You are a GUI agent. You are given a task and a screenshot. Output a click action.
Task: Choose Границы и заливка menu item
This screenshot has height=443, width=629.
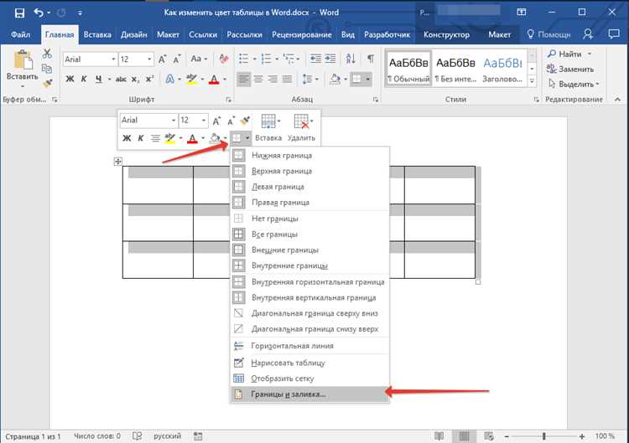tap(310, 394)
